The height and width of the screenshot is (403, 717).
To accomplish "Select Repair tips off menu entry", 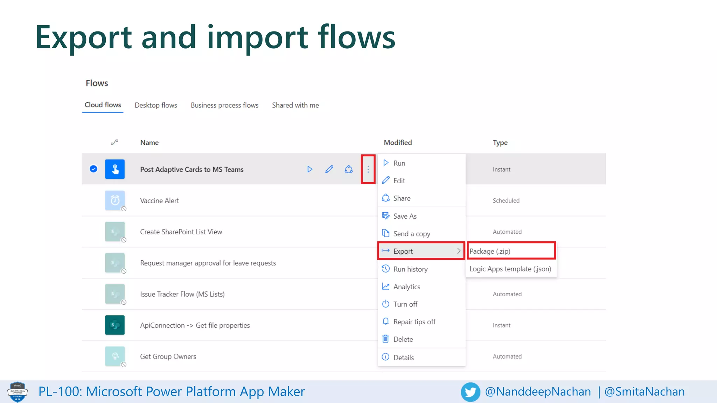I will pos(422,321).
